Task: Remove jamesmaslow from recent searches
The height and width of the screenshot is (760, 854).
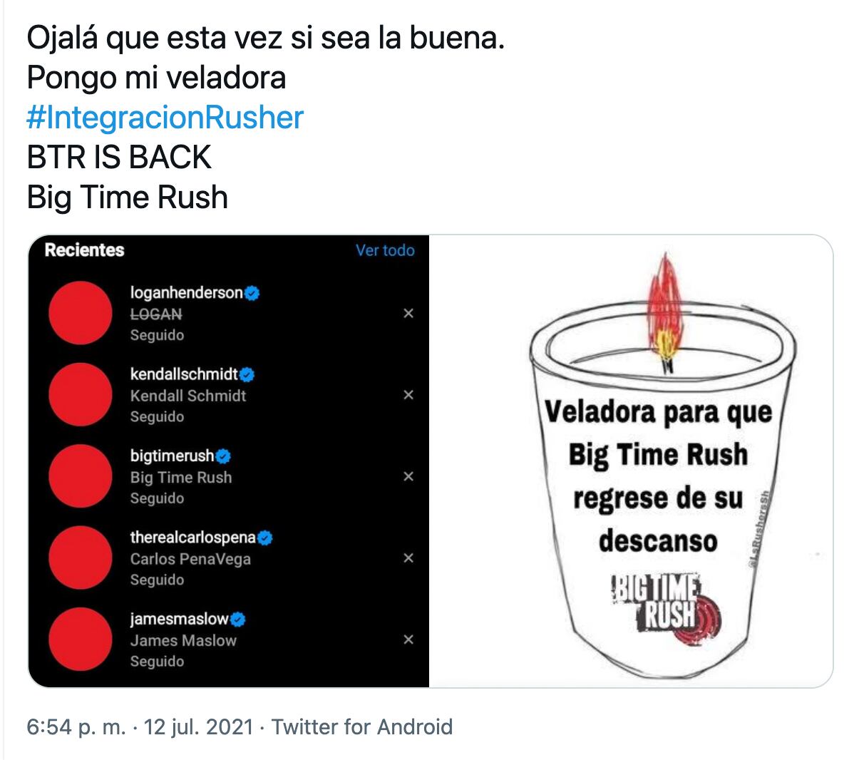Action: pos(408,640)
